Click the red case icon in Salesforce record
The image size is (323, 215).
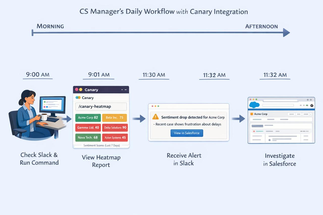click(x=254, y=131)
